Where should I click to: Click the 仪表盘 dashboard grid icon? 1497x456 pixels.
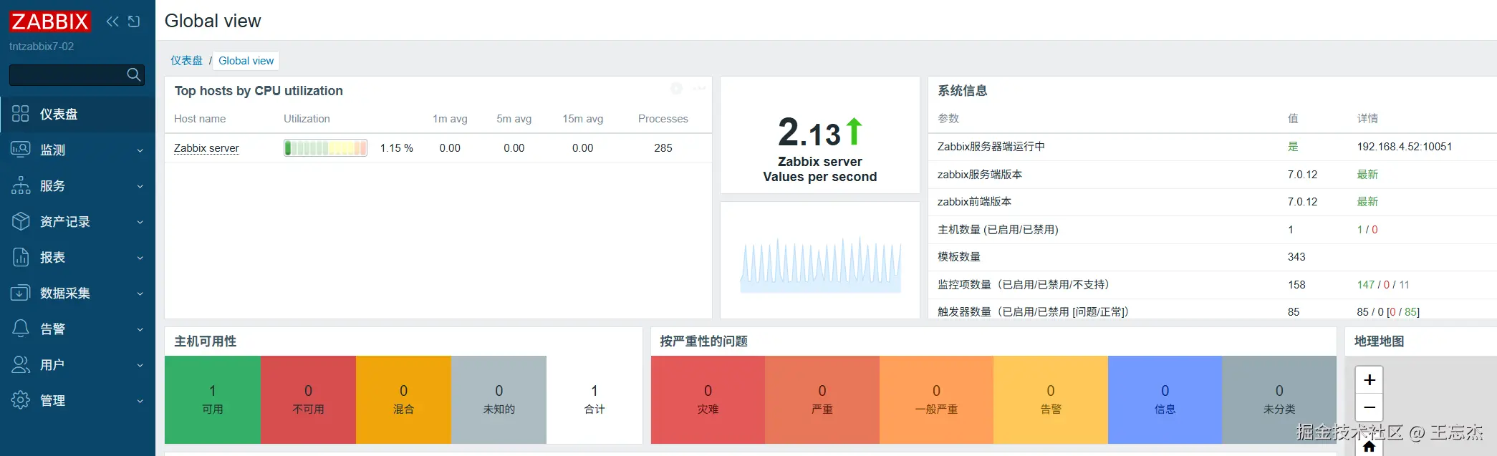21,114
